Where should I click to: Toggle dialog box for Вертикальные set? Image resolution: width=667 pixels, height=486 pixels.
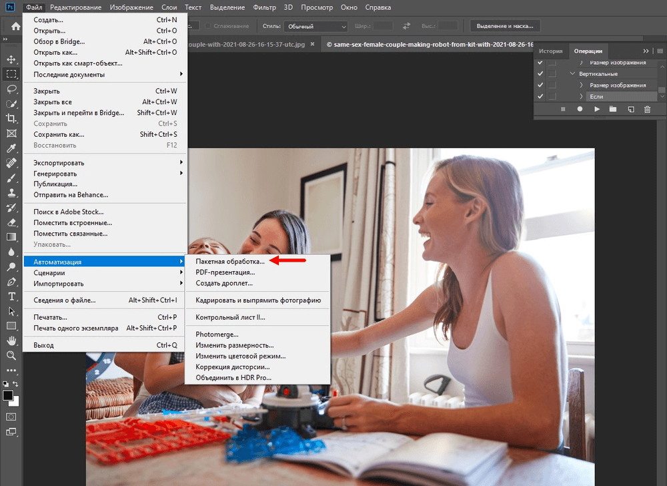click(x=552, y=73)
